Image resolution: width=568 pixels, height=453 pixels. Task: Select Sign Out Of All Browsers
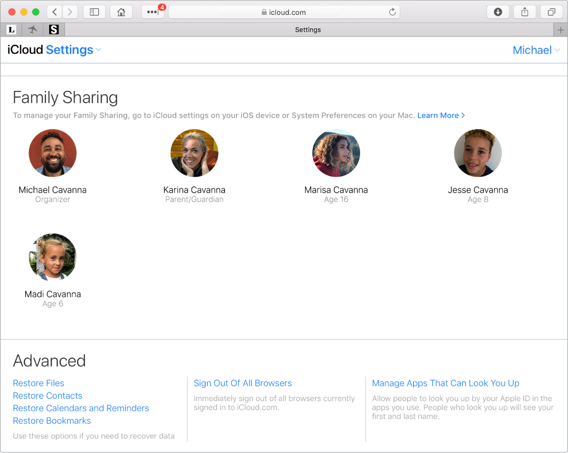coord(242,383)
